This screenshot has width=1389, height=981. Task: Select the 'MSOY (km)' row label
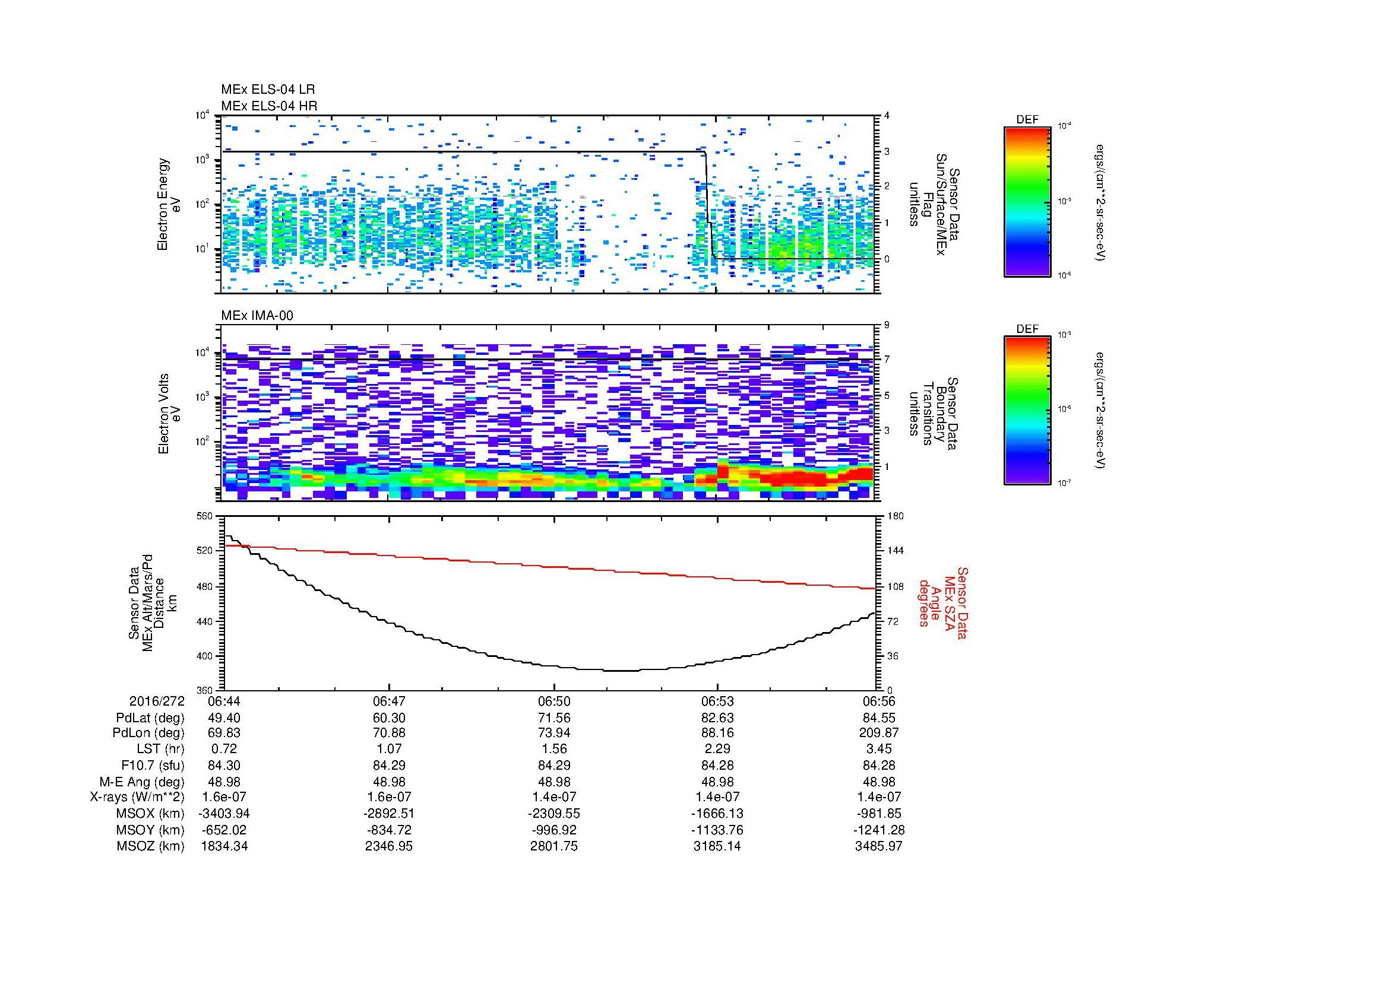150,830
